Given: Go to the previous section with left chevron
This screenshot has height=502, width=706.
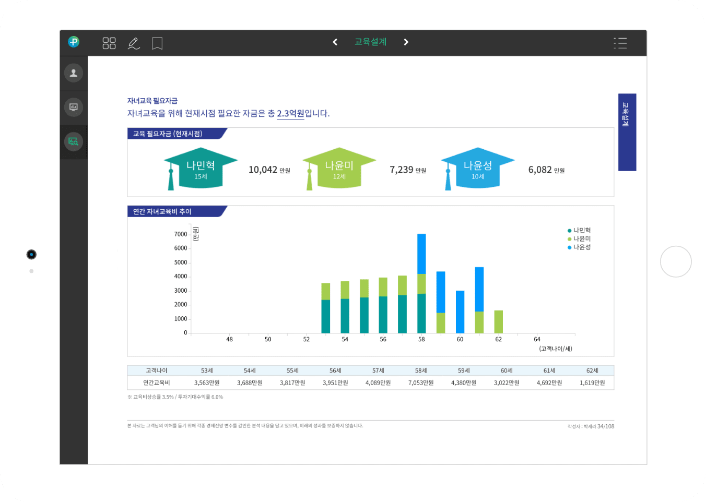Looking at the screenshot, I should (x=335, y=42).
